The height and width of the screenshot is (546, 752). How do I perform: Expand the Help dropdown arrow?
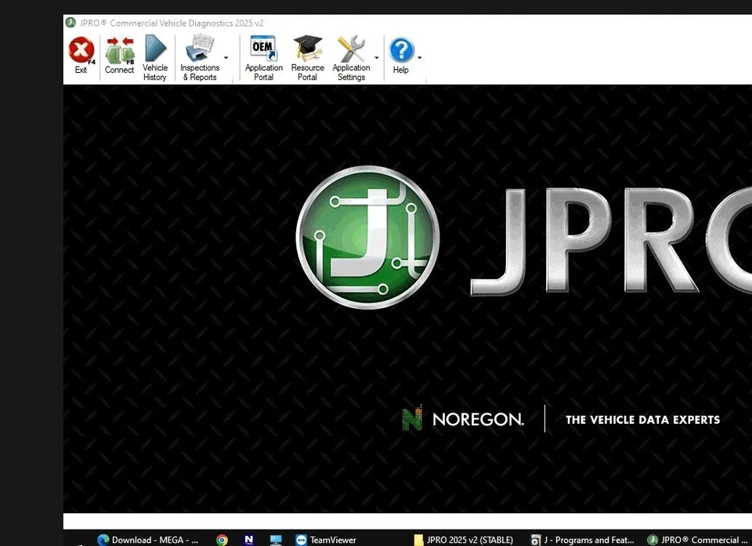419,58
